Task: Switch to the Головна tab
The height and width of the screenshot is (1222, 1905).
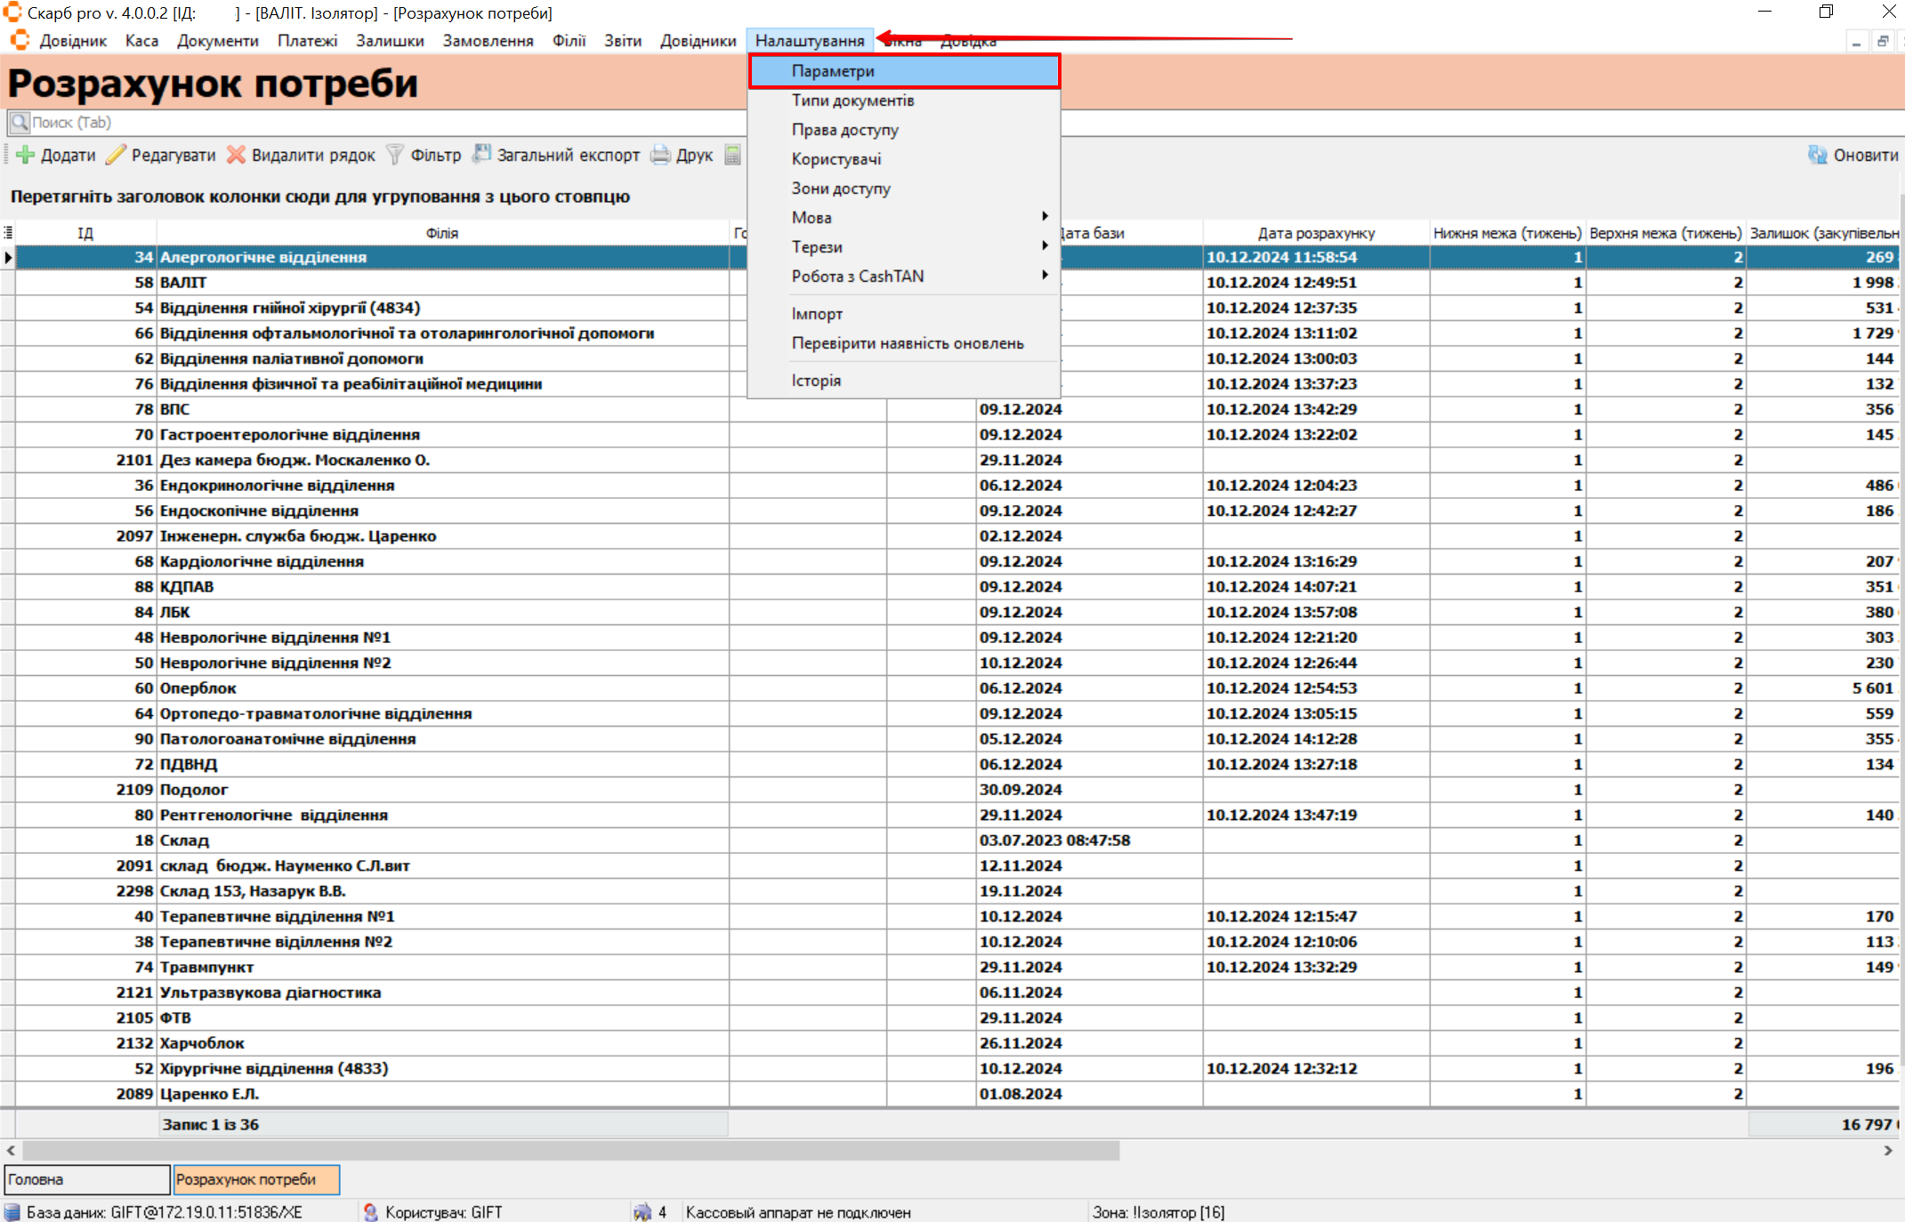Action: [86, 1179]
